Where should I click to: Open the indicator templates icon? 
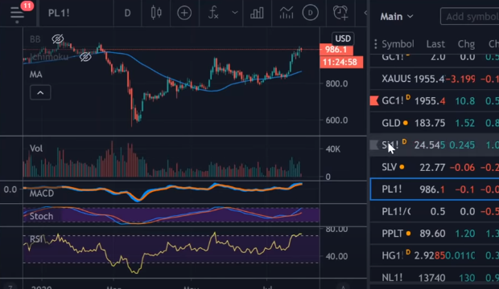(x=287, y=13)
